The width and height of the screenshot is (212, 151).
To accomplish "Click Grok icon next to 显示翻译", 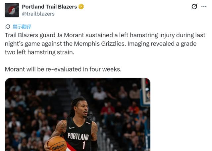I will coord(8,26).
